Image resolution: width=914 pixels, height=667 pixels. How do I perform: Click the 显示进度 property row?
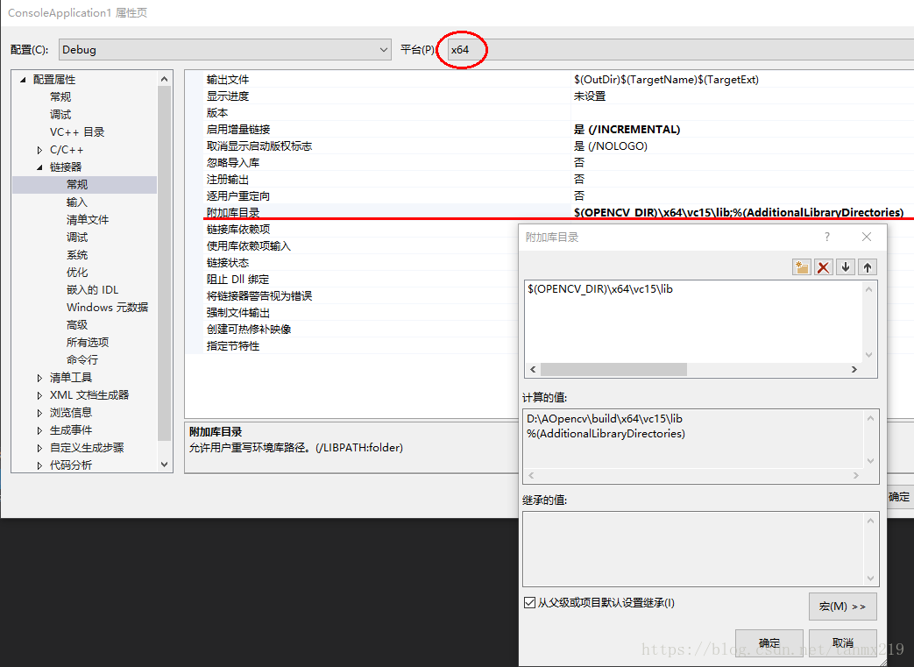click(549, 96)
